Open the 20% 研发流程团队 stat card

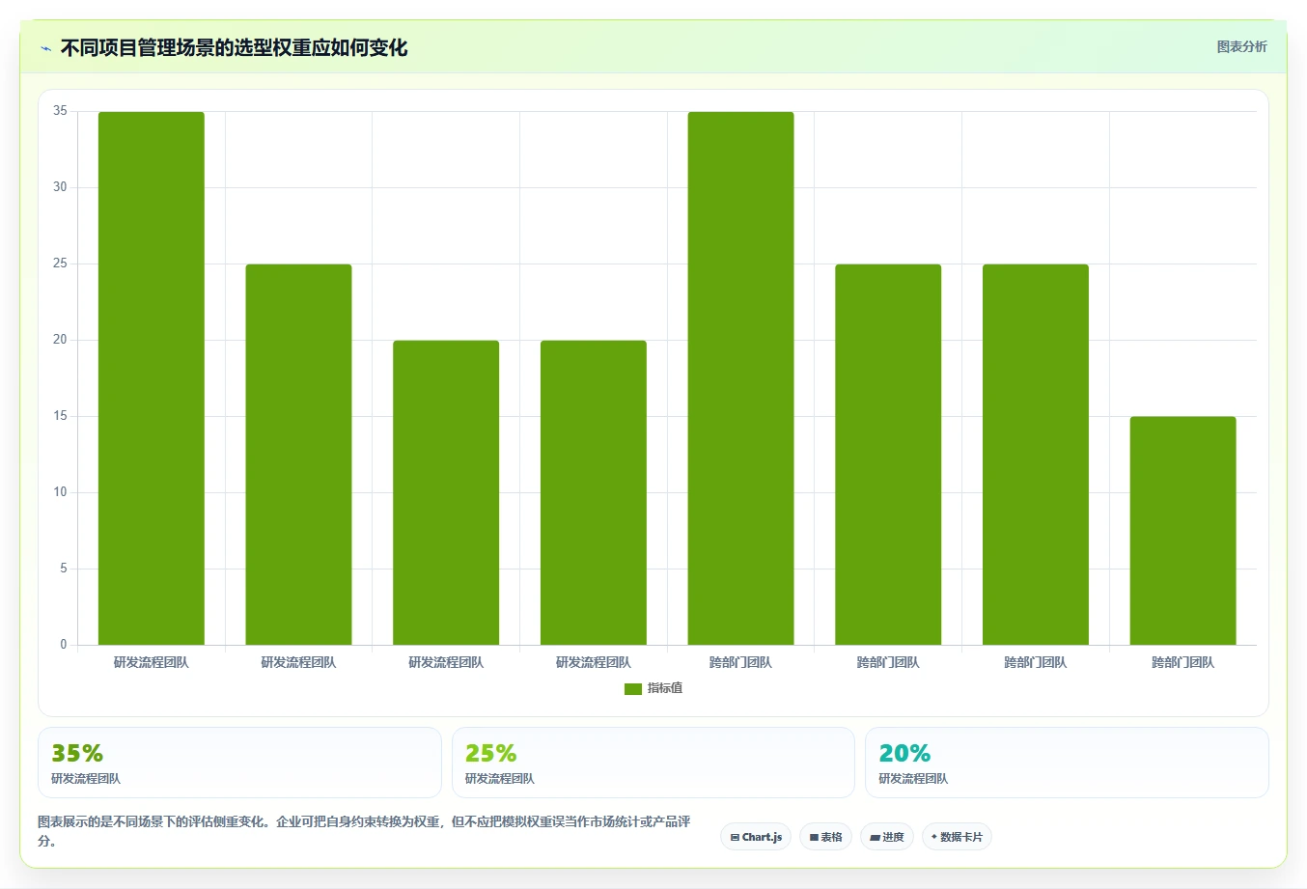point(1067,763)
